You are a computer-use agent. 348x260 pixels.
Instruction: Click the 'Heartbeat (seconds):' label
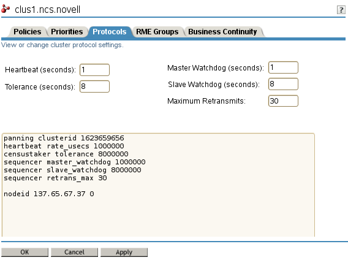click(x=40, y=70)
